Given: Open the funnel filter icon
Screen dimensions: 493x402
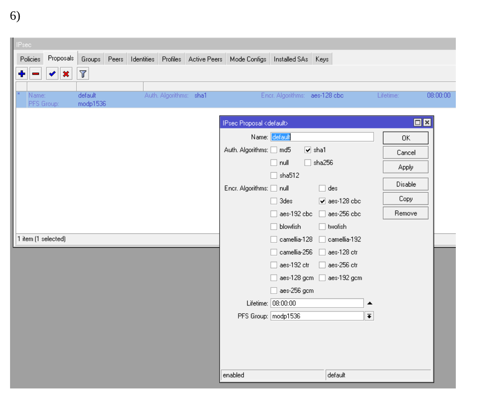Looking at the screenshot, I should click(83, 74).
